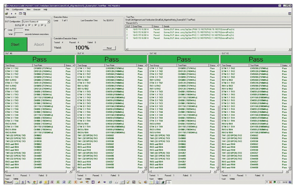Select first ETM 1.1 TX2 row in DUT #2
296x187 pixels.
click(x=183, y=68)
